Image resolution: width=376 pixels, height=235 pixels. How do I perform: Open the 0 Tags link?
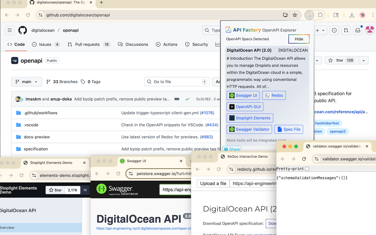click(91, 82)
